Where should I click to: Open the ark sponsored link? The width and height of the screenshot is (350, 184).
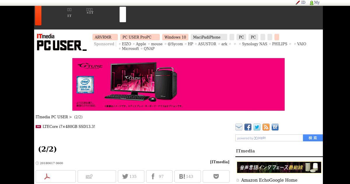pos(224,44)
